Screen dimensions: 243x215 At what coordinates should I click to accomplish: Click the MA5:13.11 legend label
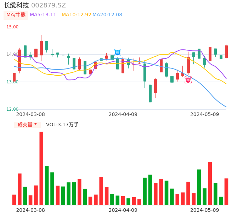click(x=43, y=15)
